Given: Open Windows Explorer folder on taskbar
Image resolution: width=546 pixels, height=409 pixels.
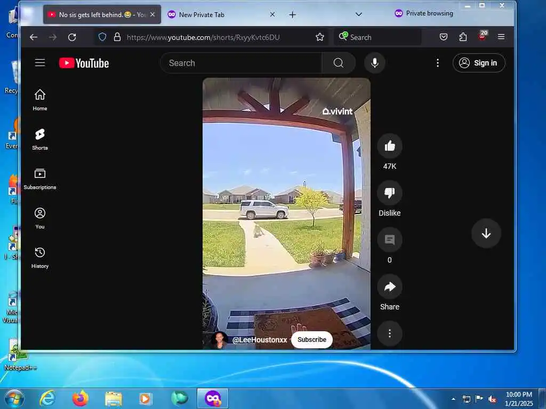Looking at the screenshot, I should (x=114, y=399).
